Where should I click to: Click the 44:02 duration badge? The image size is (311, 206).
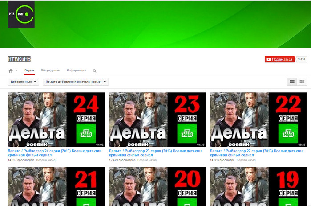coord(100,144)
